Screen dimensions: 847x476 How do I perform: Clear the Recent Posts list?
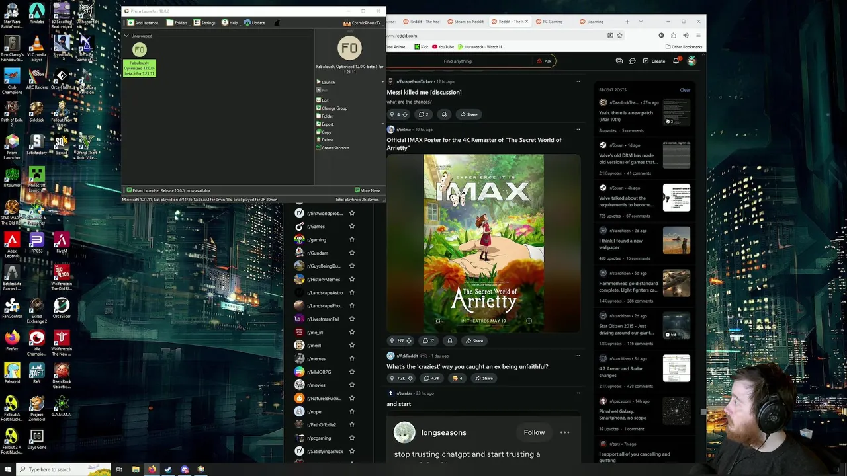click(x=685, y=90)
